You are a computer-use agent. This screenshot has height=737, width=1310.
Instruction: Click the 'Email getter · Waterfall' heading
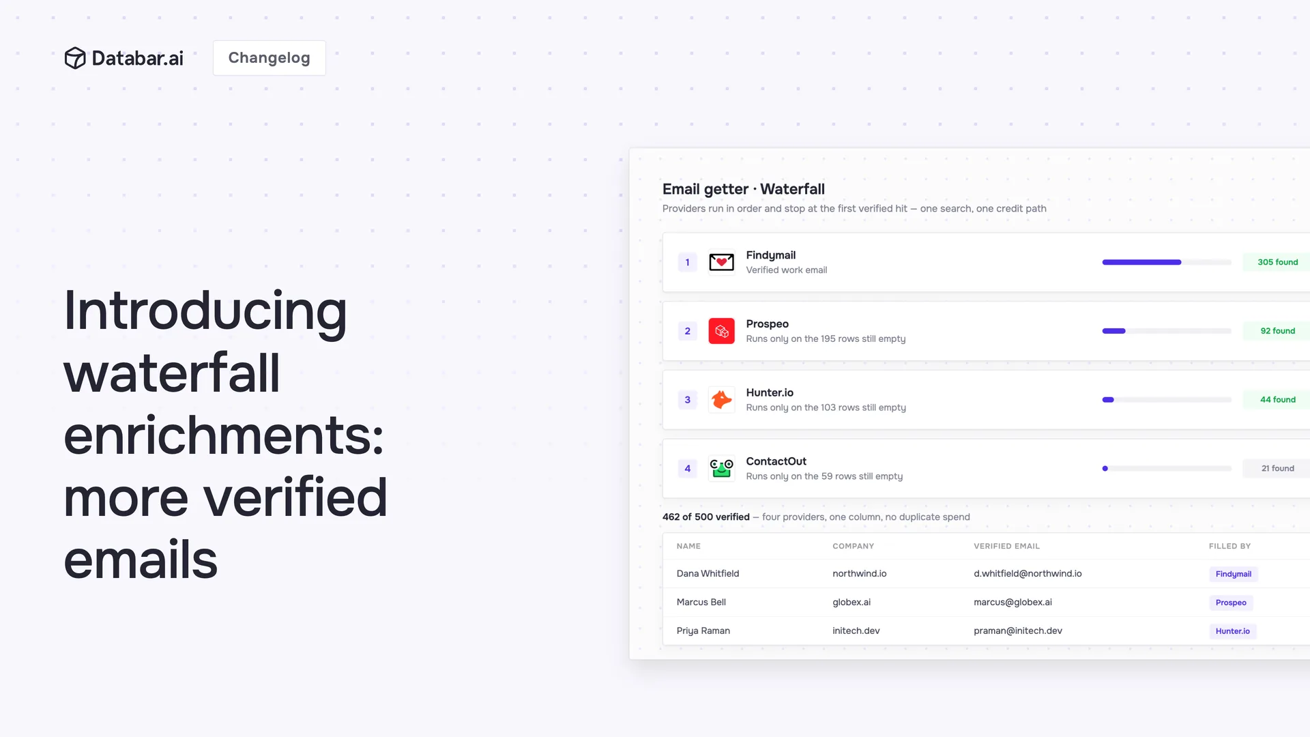click(x=743, y=189)
